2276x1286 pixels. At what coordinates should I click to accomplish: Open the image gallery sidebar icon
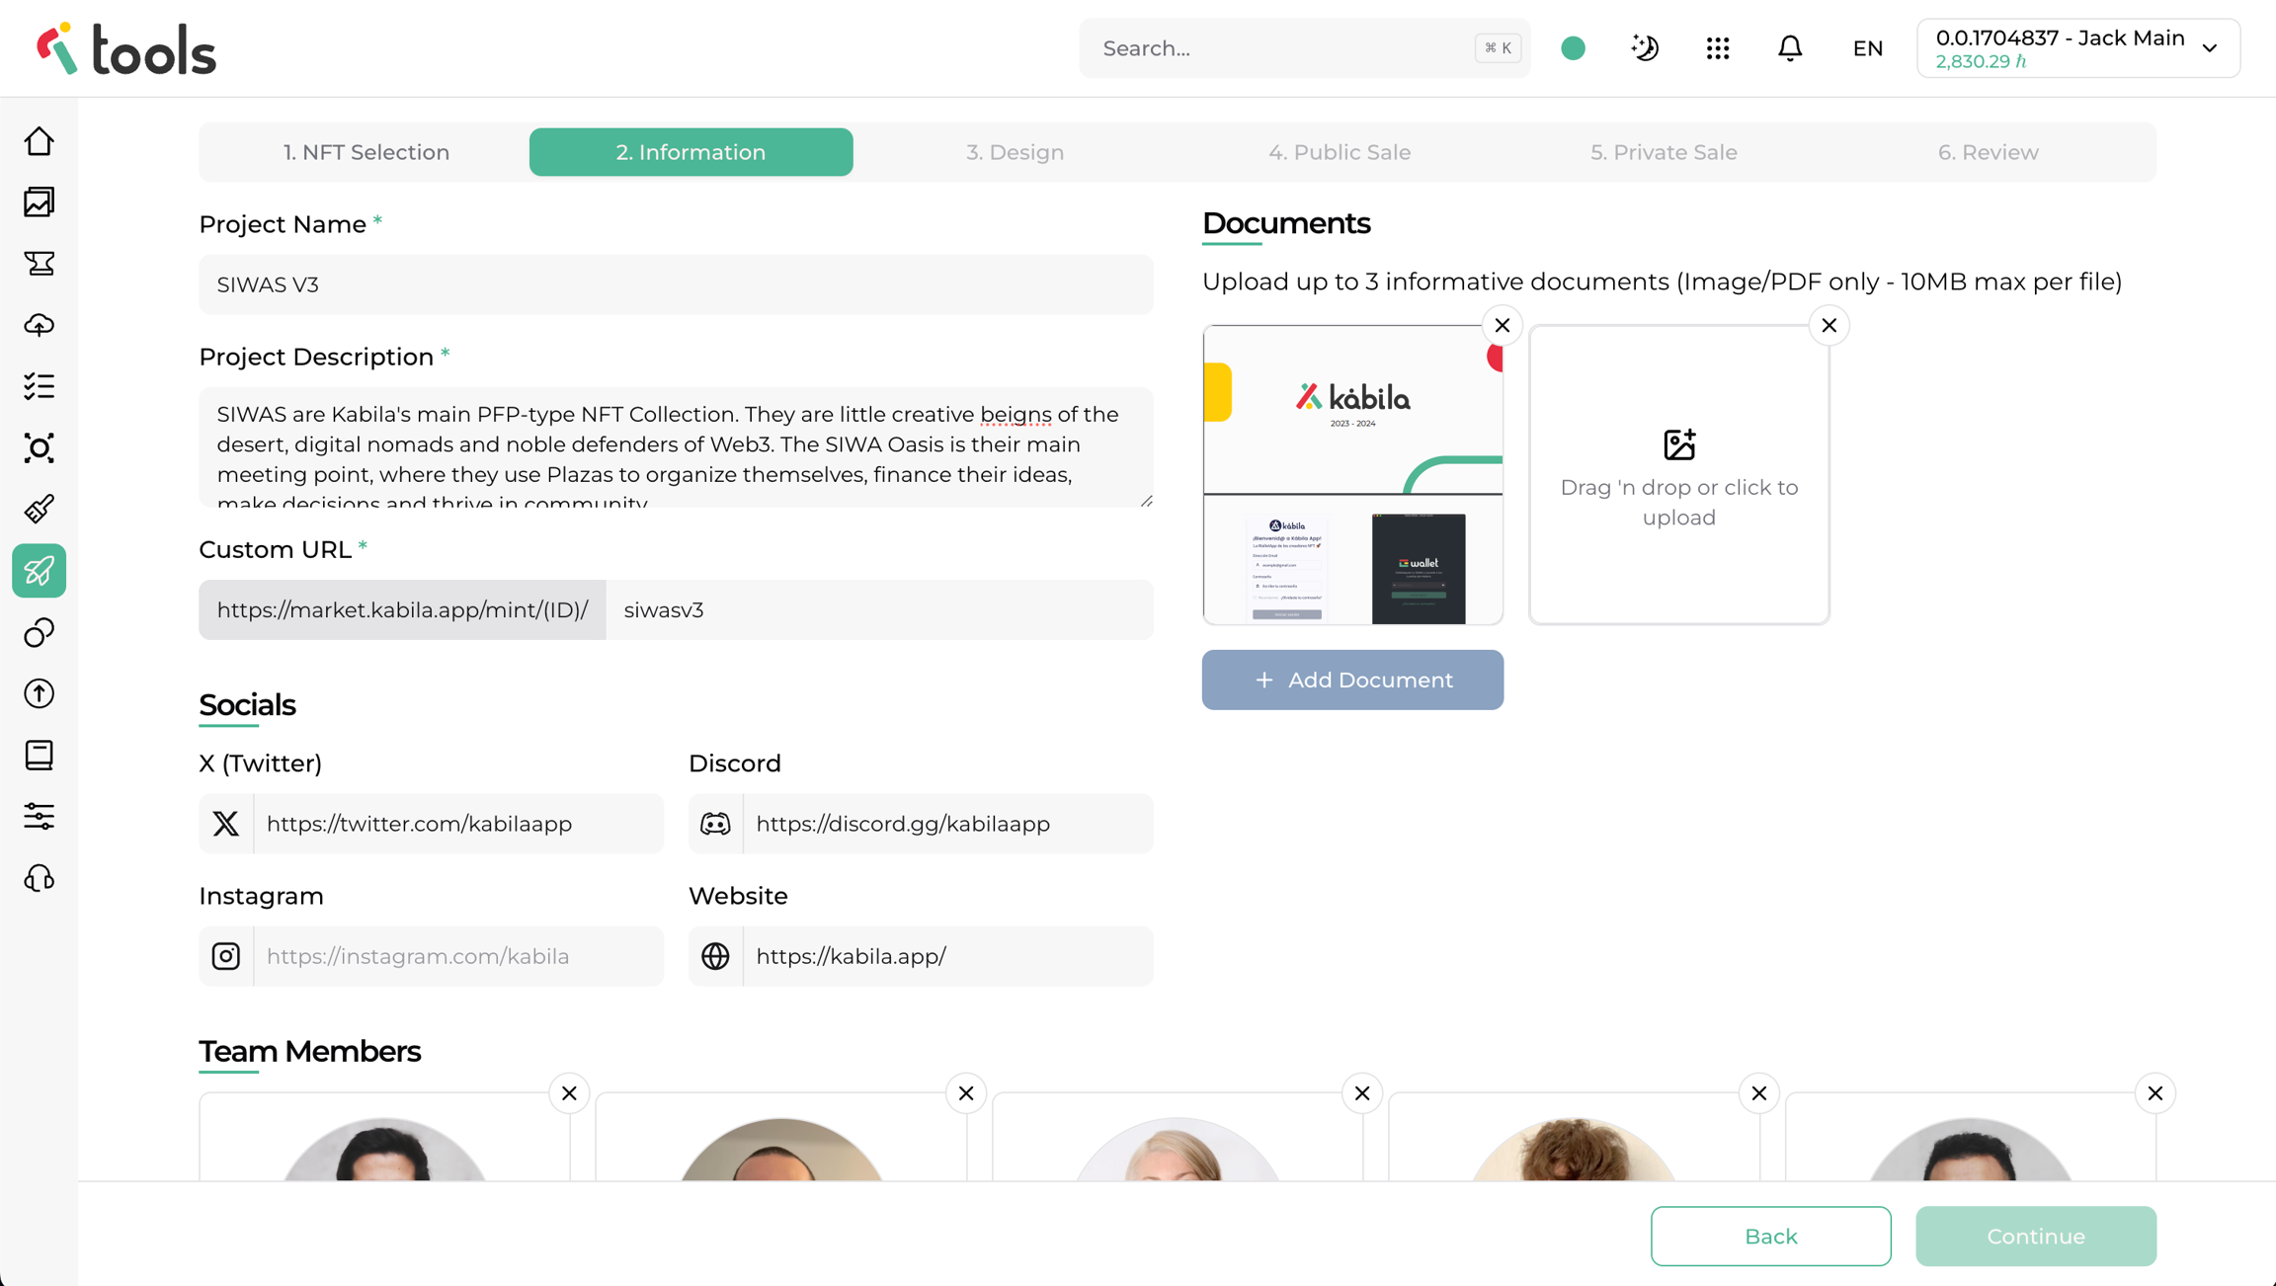(x=40, y=202)
